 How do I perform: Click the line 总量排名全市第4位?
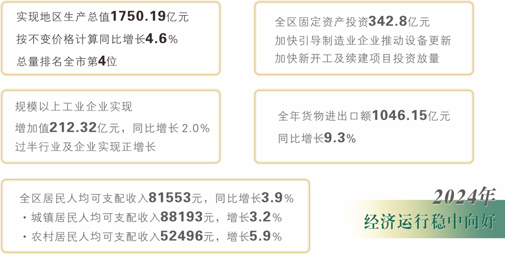coord(67,61)
